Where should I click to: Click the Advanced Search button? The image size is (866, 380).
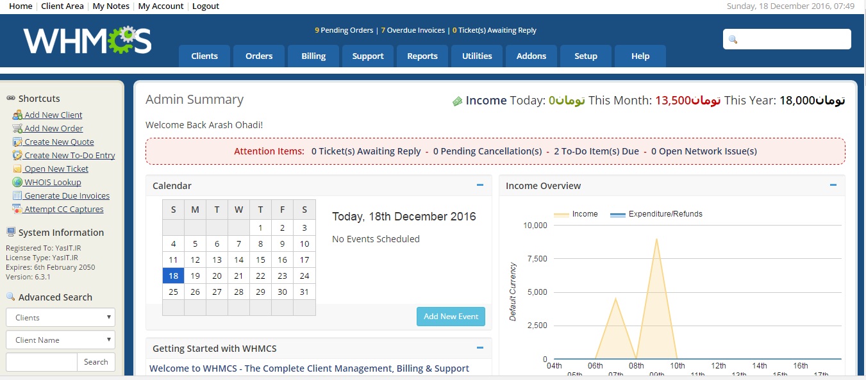(96, 362)
